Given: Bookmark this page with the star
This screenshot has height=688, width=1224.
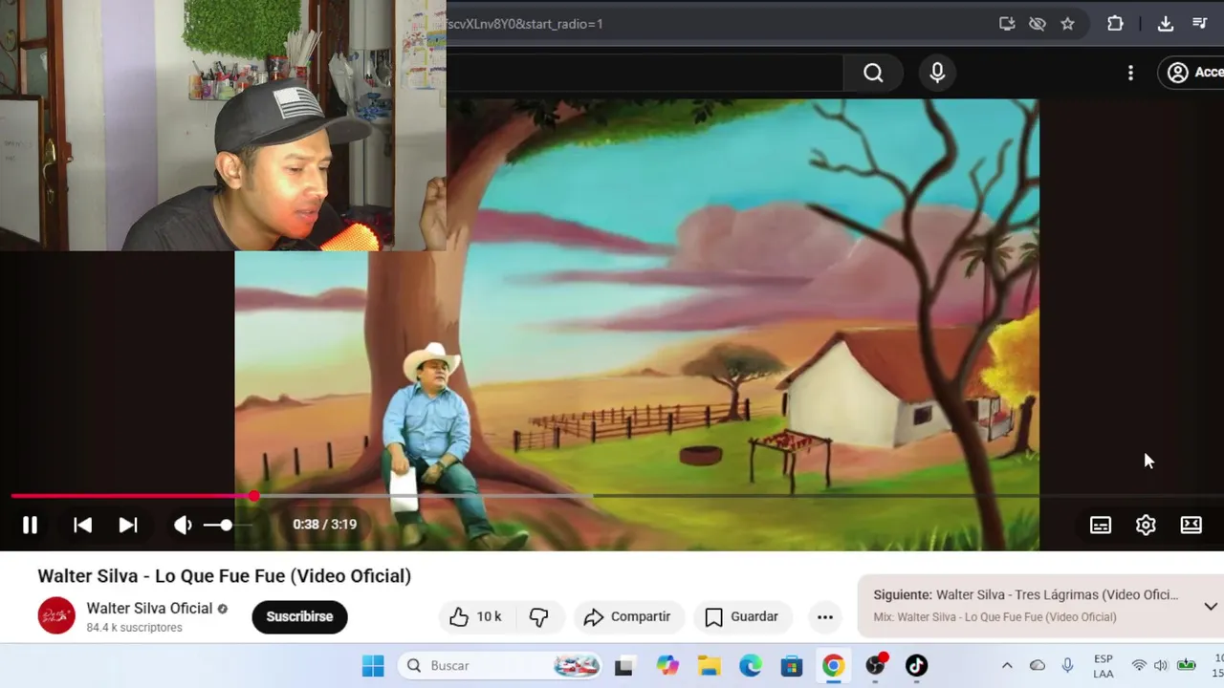Looking at the screenshot, I should coord(1067,24).
